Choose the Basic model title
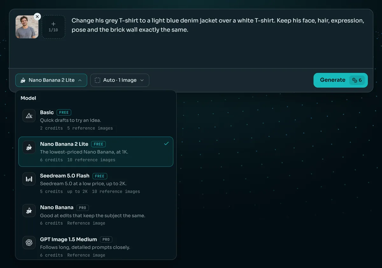Screen dimensions: 382x268 [47, 112]
